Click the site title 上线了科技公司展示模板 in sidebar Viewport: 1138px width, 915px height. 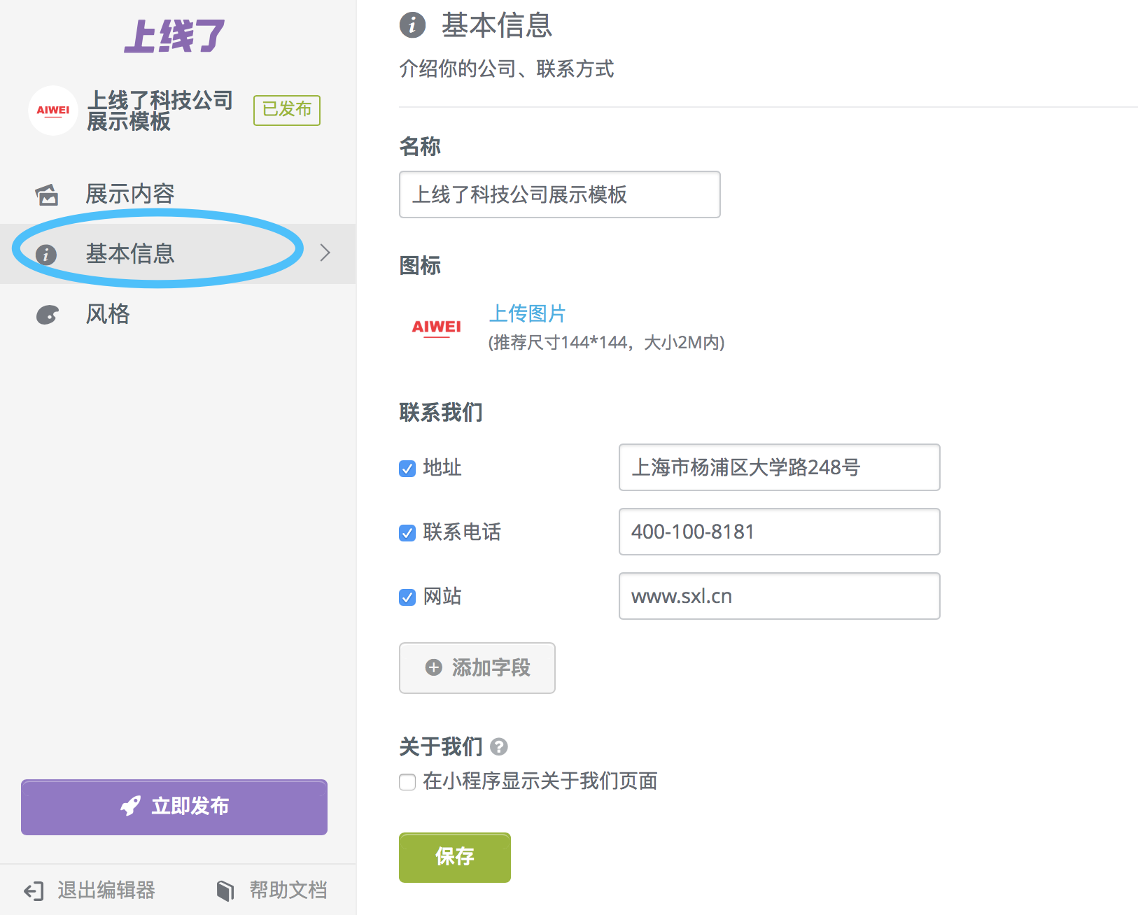click(x=160, y=111)
